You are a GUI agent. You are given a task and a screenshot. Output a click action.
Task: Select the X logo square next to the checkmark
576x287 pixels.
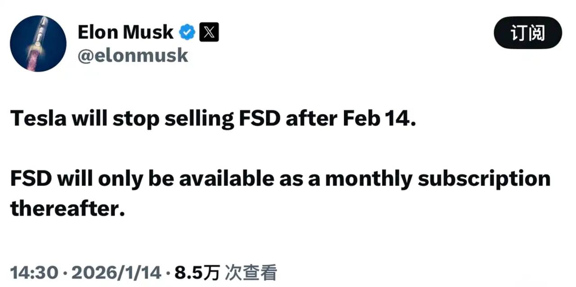(210, 32)
